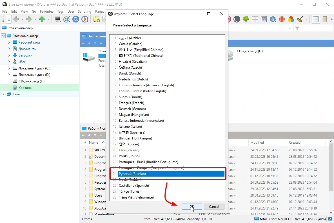Image resolution: width=334 pixels, height=223 pixels.
Task: Open the Views details grid icon
Action: coord(264,19)
